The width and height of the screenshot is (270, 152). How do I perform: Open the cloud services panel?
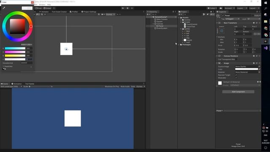click(x=221, y=8)
